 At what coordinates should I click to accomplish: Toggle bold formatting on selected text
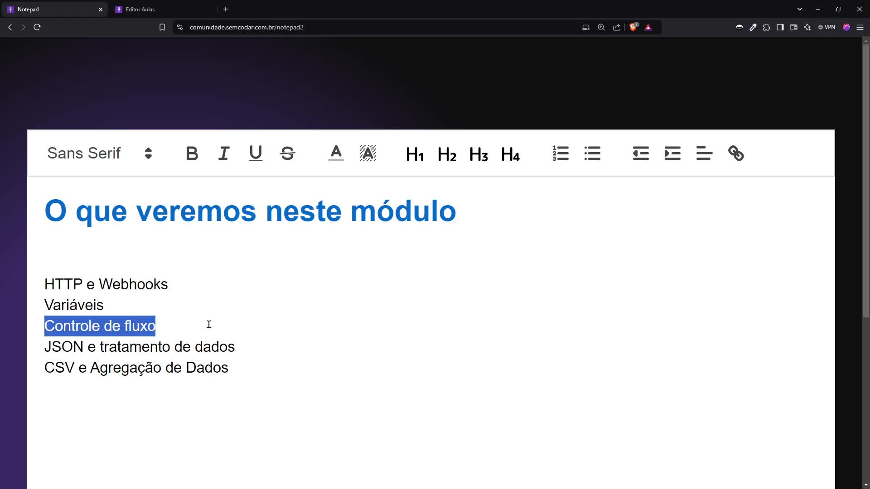(192, 153)
